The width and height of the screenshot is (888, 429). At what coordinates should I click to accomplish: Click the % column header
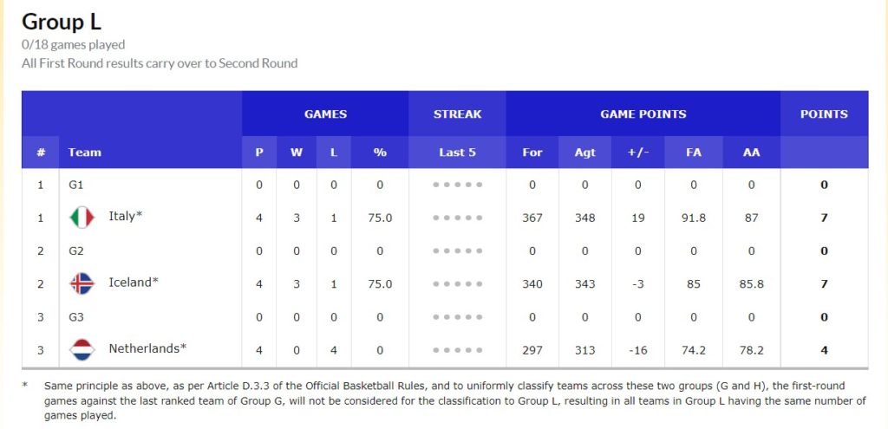tap(380, 153)
